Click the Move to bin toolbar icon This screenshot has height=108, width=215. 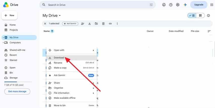coord(103,24)
